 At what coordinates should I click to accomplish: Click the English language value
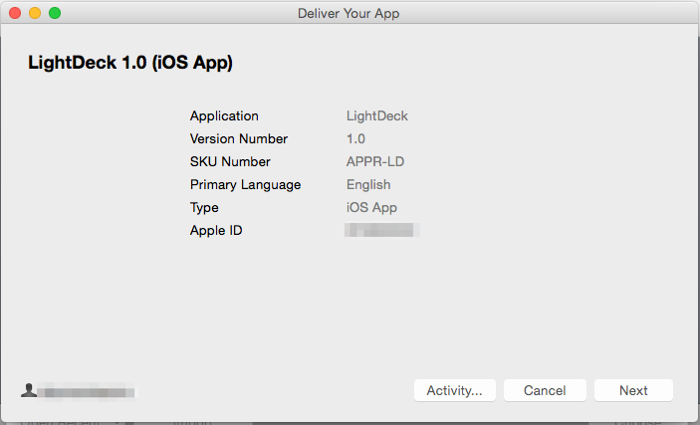point(368,185)
